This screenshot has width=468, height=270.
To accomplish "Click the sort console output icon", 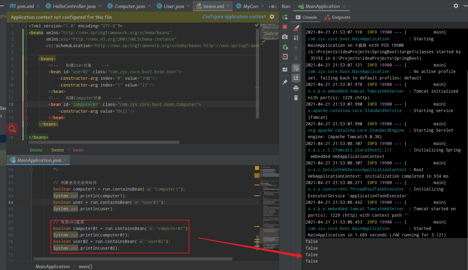I will [x=296, y=38].
